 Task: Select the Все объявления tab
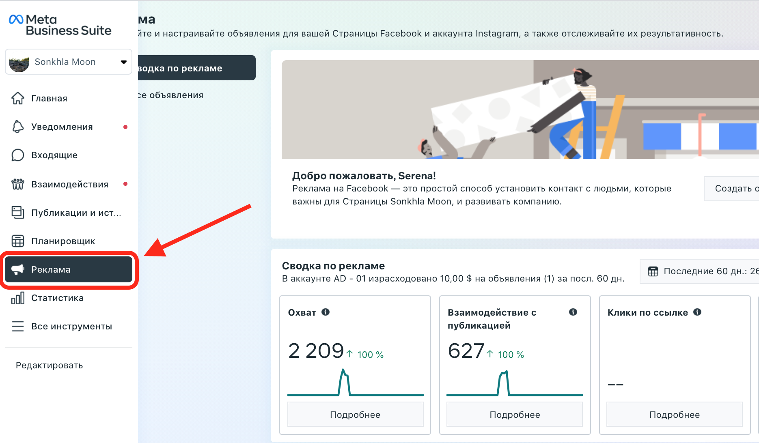(x=170, y=95)
